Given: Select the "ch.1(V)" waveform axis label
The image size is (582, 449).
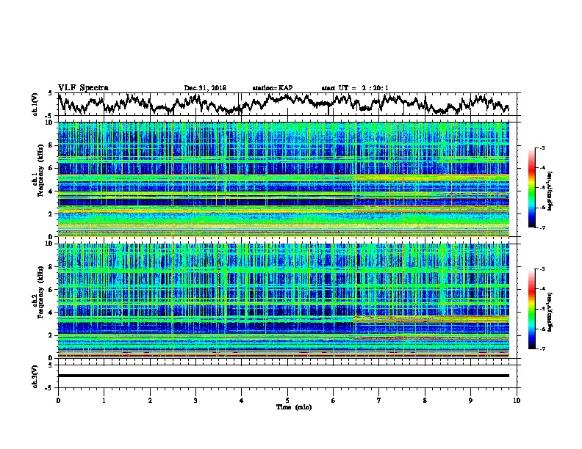Looking at the screenshot, I should tap(35, 104).
